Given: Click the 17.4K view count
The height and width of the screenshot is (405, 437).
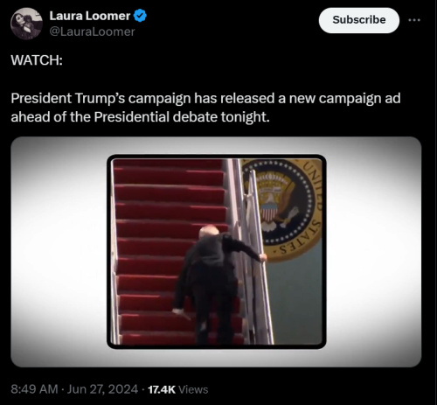Looking at the screenshot, I should coord(162,389).
